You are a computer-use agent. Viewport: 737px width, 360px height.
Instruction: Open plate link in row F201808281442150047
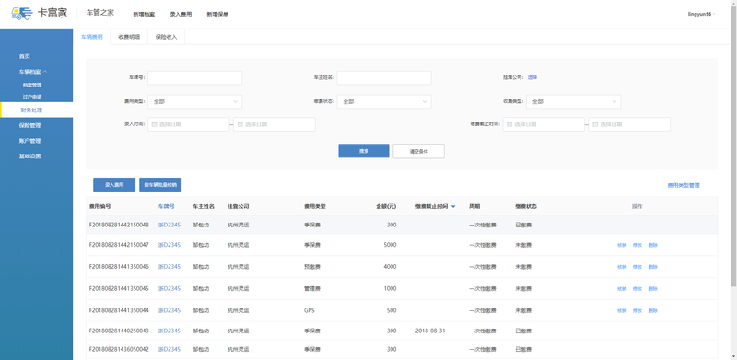170,245
